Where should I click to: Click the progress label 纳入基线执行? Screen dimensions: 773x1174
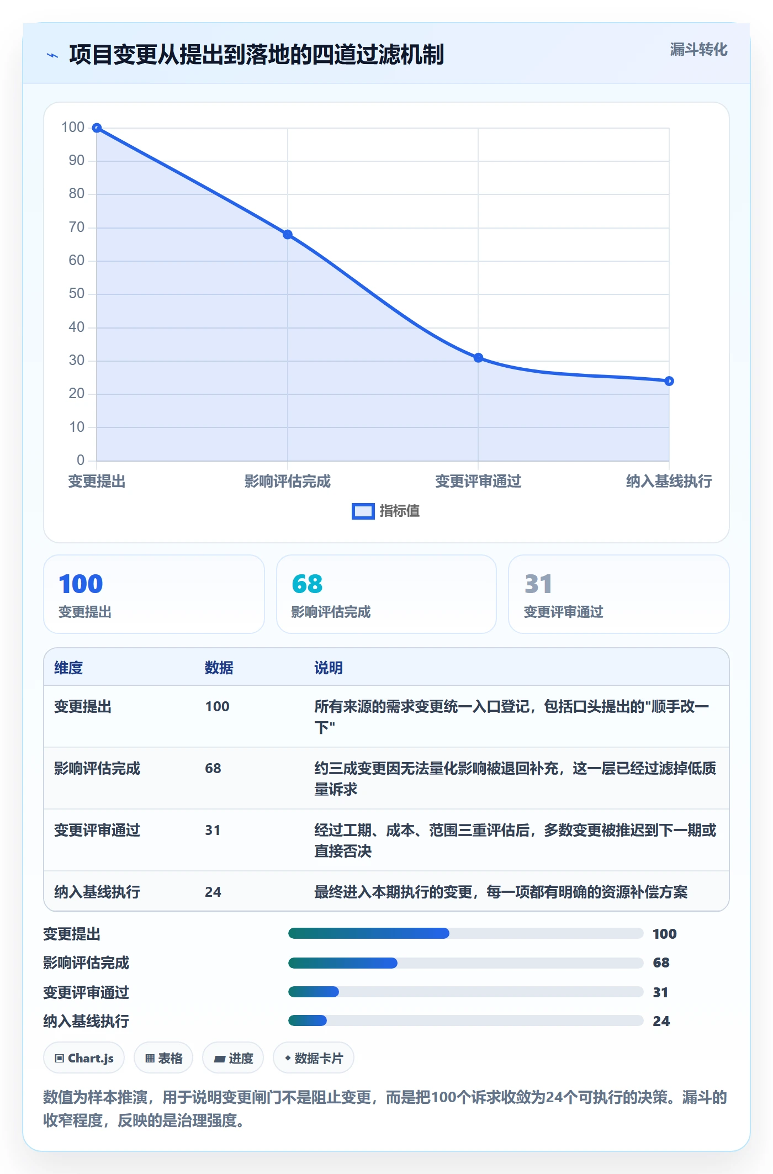pyautogui.click(x=86, y=1021)
